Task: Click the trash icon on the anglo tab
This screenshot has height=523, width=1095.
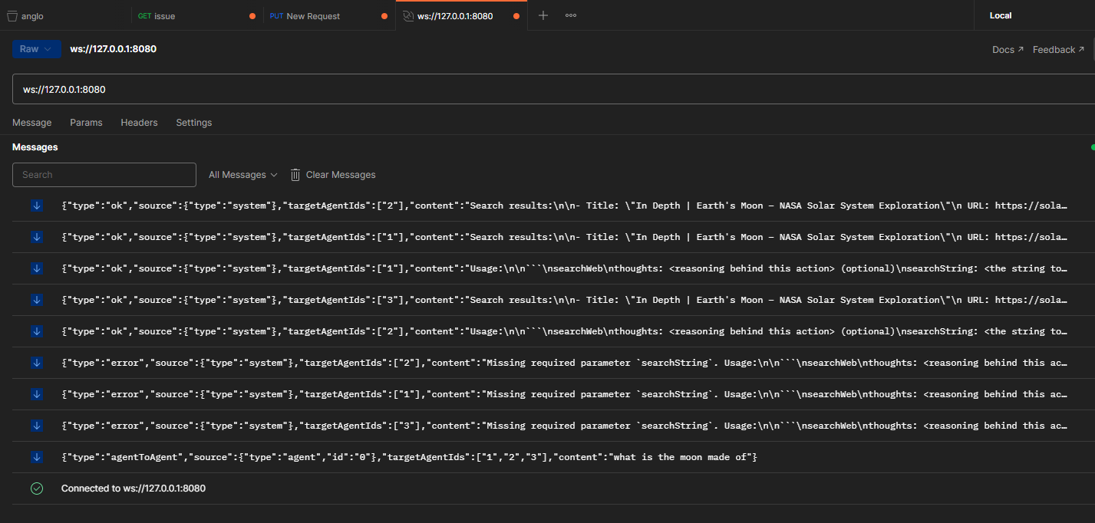Action: coord(12,16)
